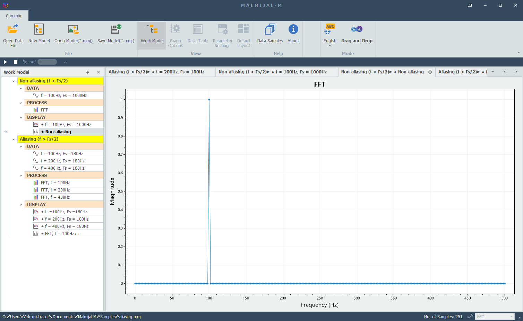Open the Record options dropdown arrow
Viewport: 523px width, 321px height.
click(x=65, y=62)
